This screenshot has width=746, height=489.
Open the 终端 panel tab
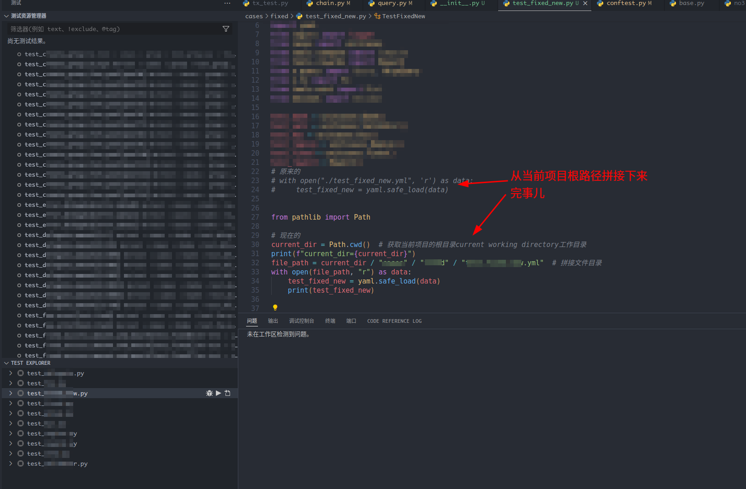coord(330,321)
